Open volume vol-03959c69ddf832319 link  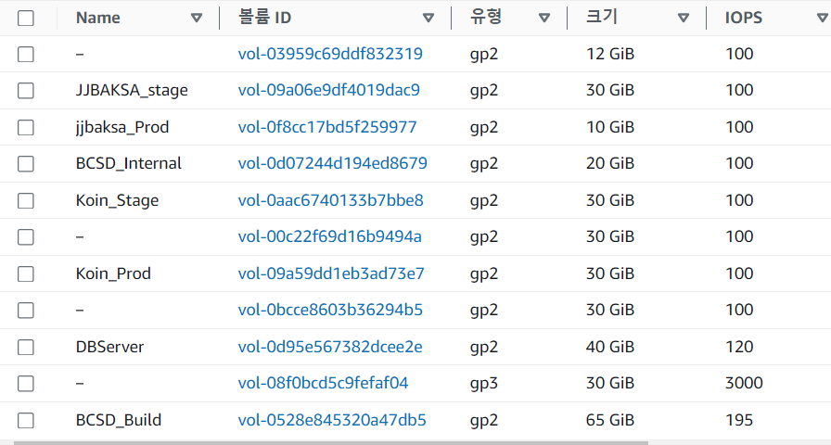point(330,54)
